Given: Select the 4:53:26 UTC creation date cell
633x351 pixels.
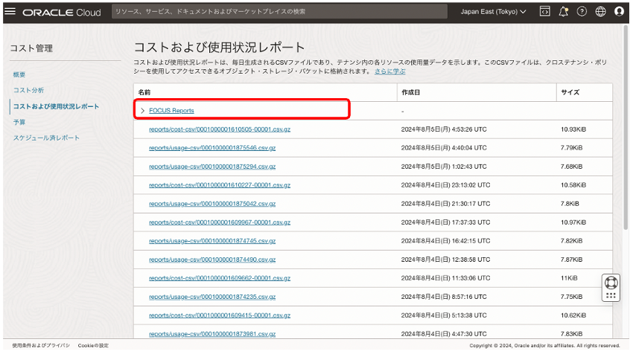Looking at the screenshot, I should (x=444, y=129).
